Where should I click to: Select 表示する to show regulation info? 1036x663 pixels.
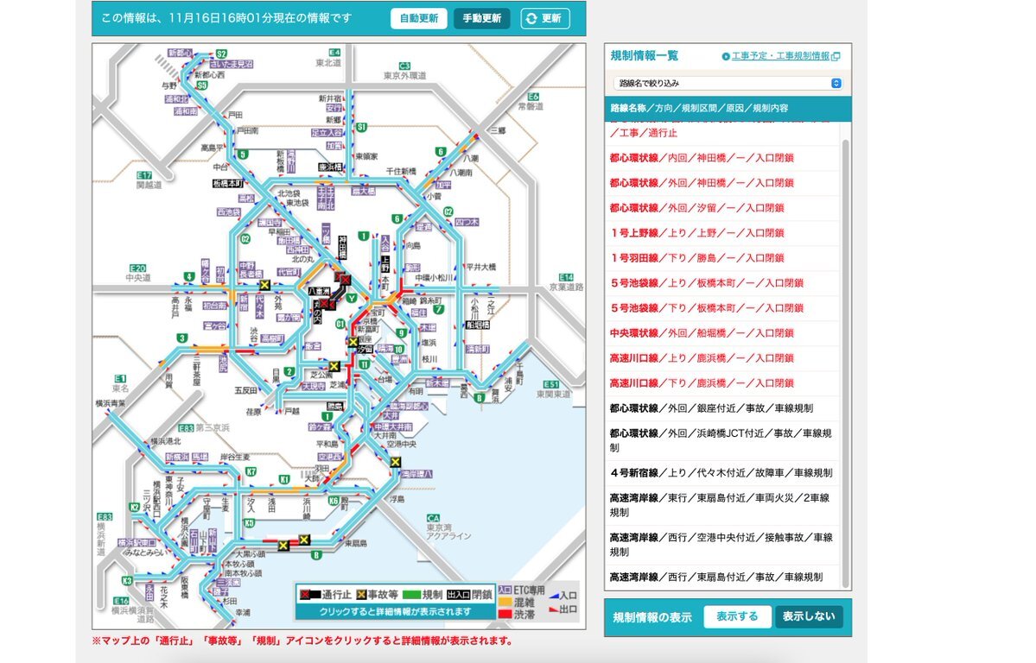[737, 616]
